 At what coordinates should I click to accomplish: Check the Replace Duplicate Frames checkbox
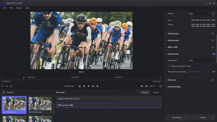tap(169, 66)
